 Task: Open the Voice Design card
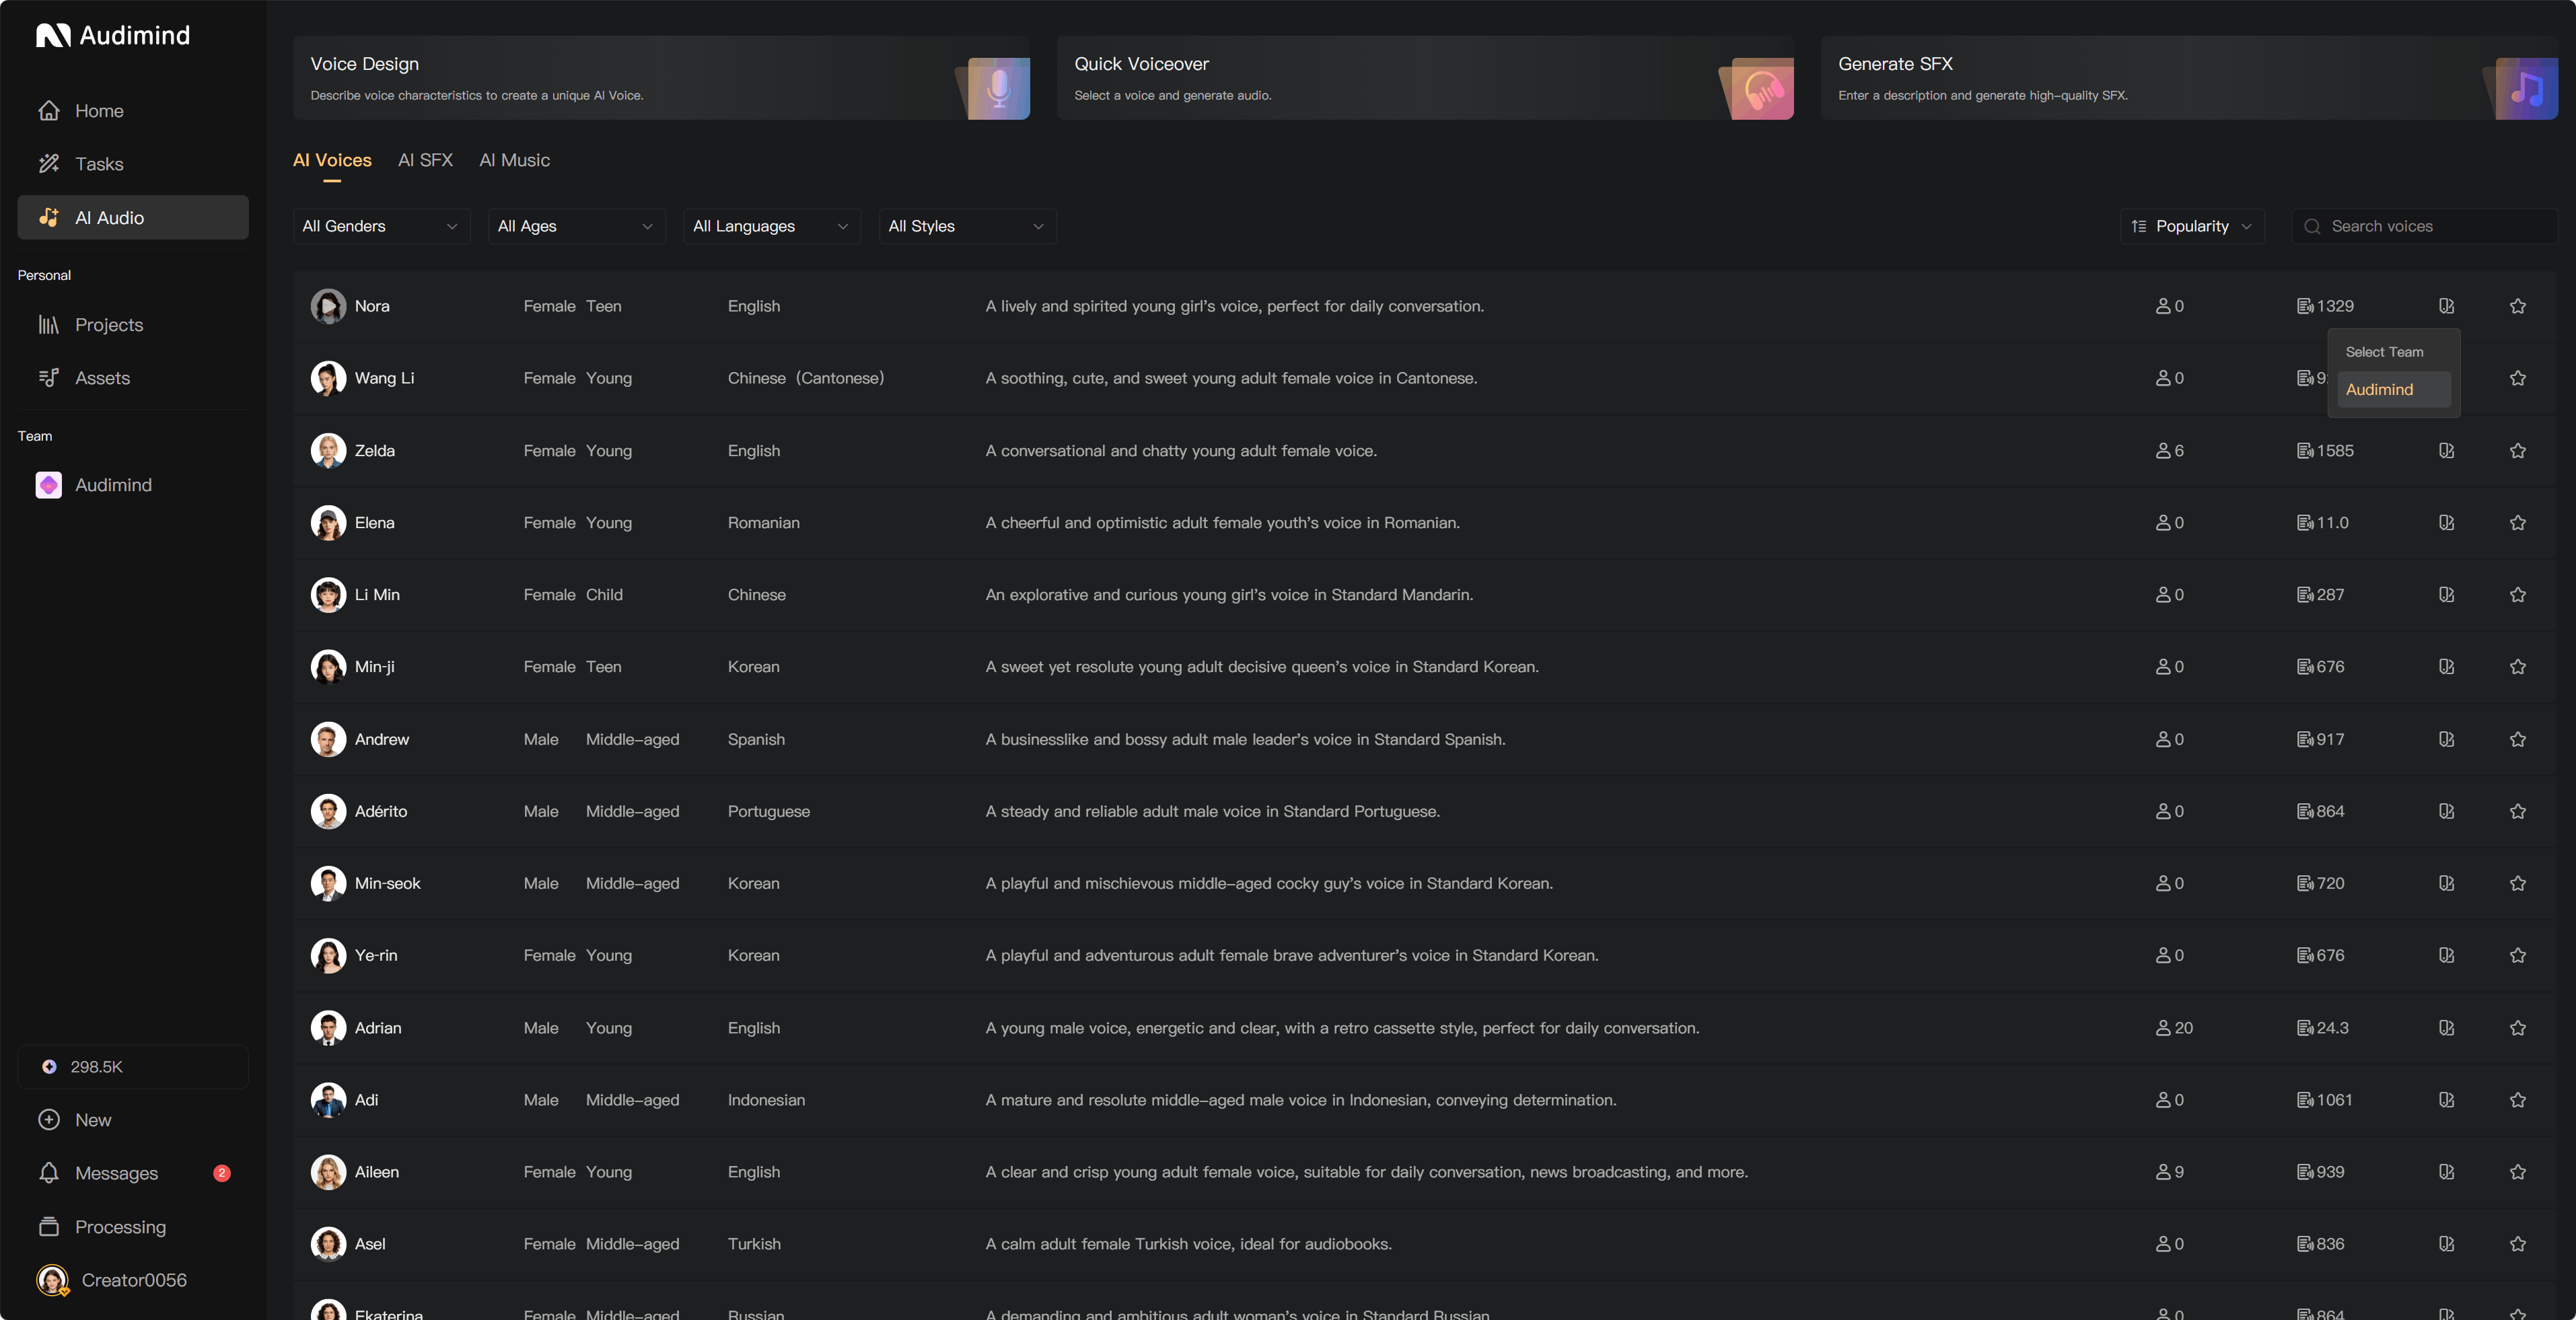[x=661, y=78]
